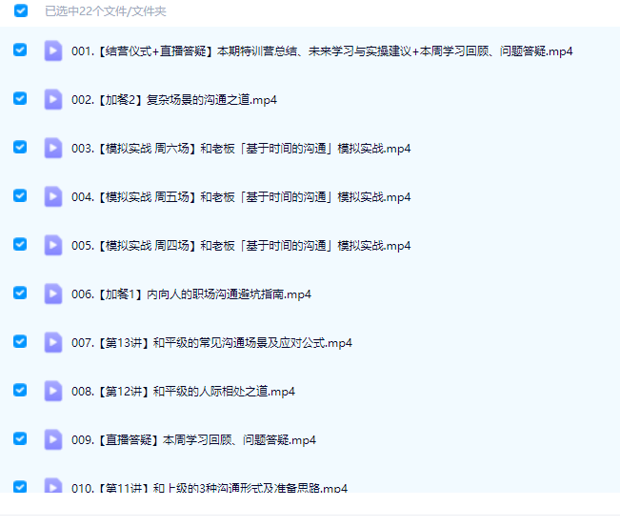Uncheck the checkbox for 001 结营仪式 file
Viewport: 620px width, 527px height.
[21, 50]
